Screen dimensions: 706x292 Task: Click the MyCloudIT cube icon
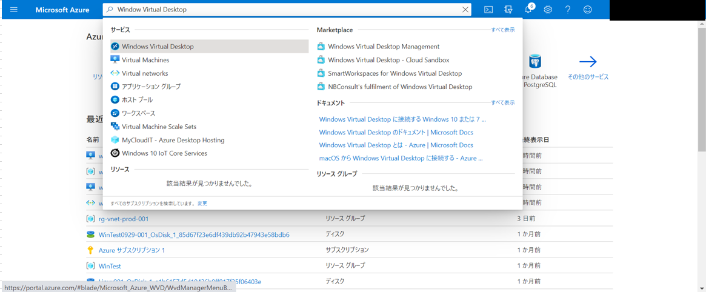pyautogui.click(x=115, y=140)
